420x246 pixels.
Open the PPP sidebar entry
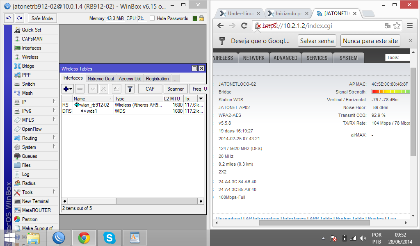click(x=26, y=75)
